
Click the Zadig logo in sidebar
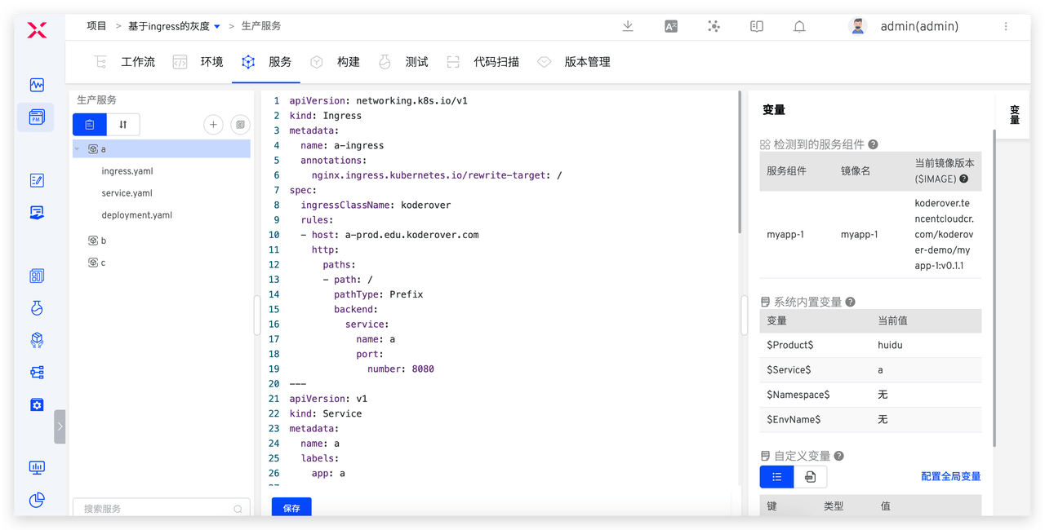[37, 30]
